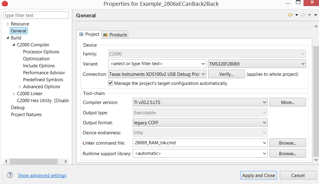
Task: Click the Verify button
Action: coord(226,74)
